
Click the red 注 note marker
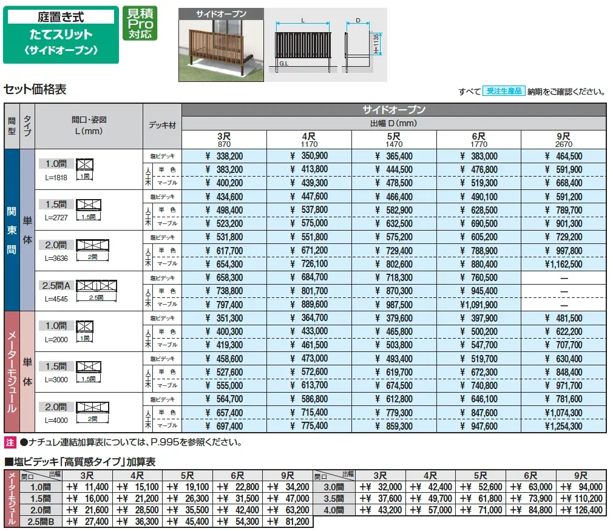(x=10, y=442)
